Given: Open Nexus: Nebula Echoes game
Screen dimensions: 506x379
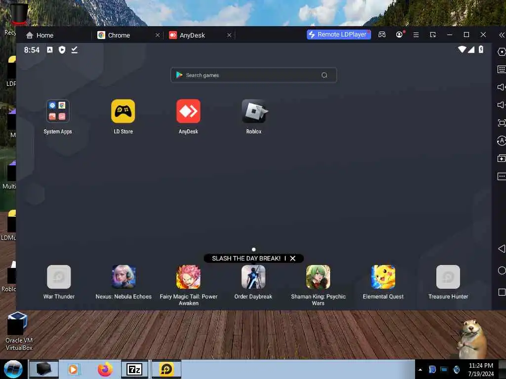Looking at the screenshot, I should (x=124, y=277).
